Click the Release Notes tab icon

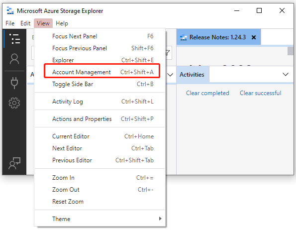pos(183,37)
